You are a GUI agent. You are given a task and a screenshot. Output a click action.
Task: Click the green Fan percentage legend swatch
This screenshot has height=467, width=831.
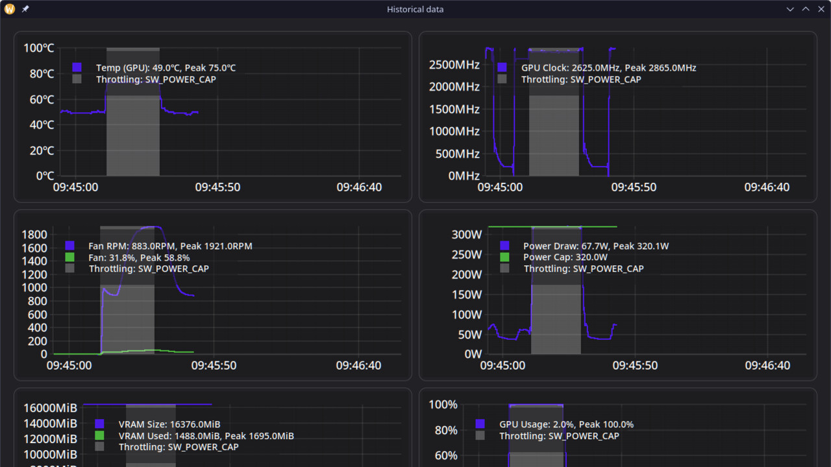click(70, 257)
